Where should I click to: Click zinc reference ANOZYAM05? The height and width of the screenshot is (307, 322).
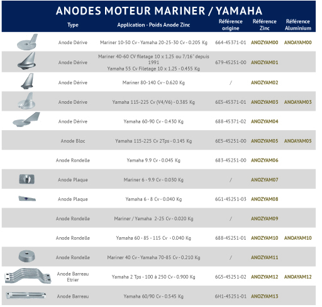click(x=265, y=141)
